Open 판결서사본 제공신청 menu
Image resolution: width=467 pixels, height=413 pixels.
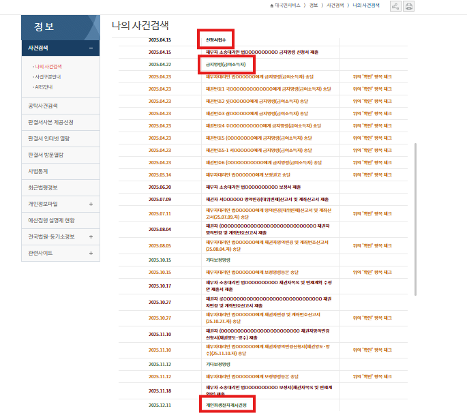point(61,123)
